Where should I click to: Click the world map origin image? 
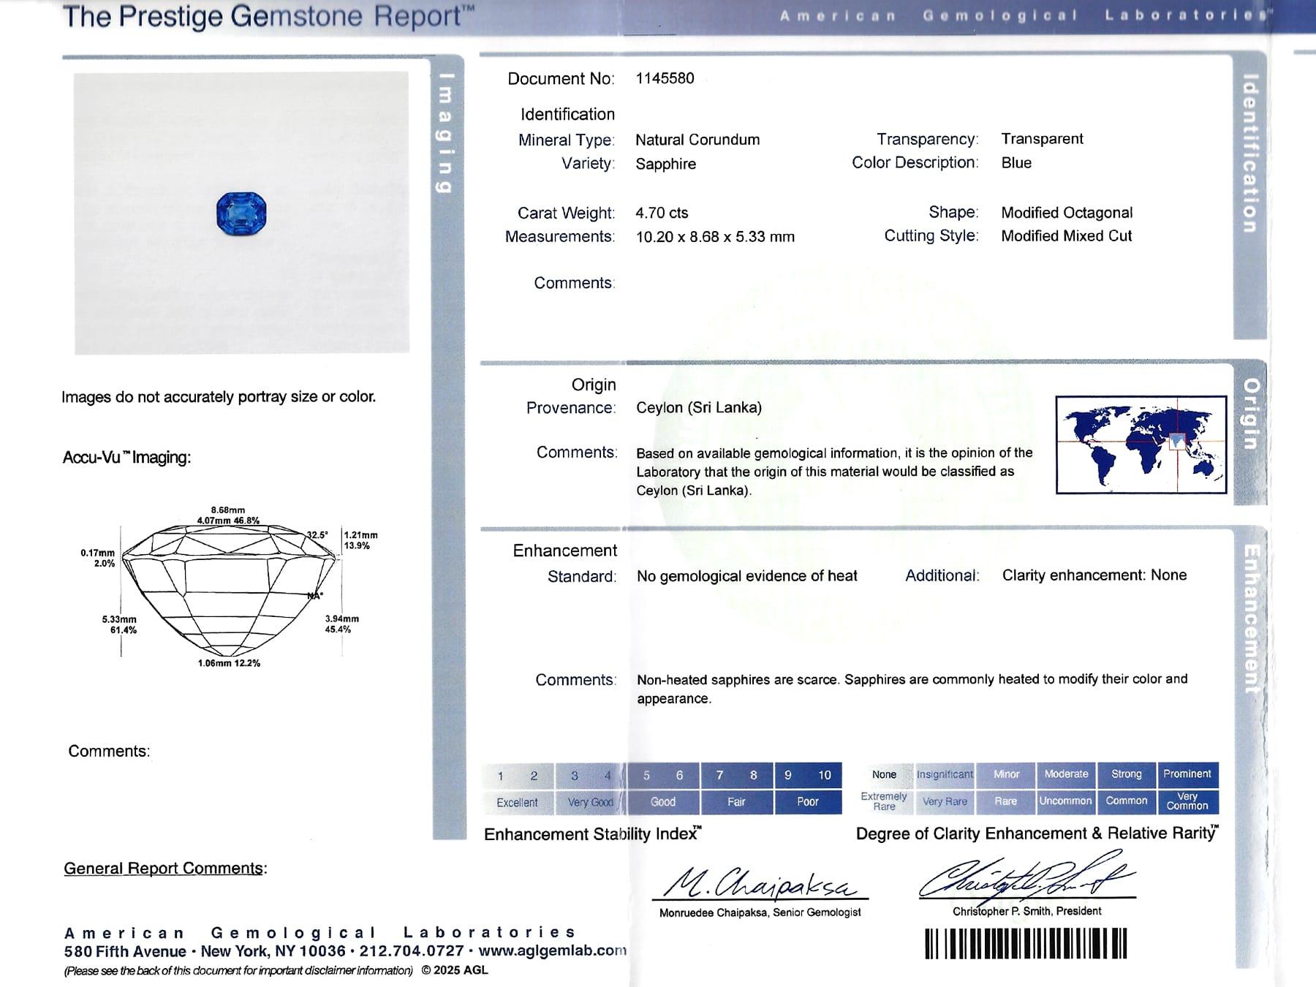[1141, 445]
